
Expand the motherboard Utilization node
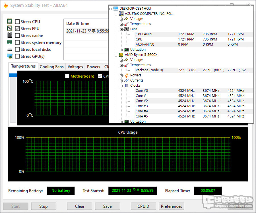pyautogui.click(x=121, y=50)
